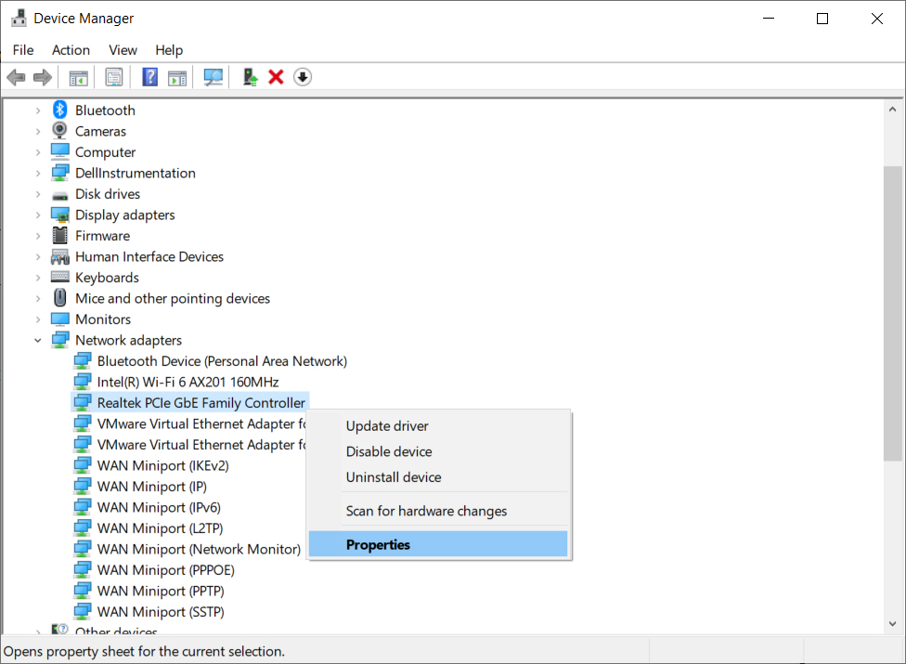
Task: Open the Action menu
Action: coord(71,50)
